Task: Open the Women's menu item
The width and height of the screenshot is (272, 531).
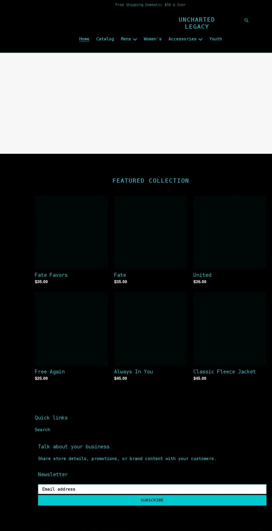Action: 153,39
